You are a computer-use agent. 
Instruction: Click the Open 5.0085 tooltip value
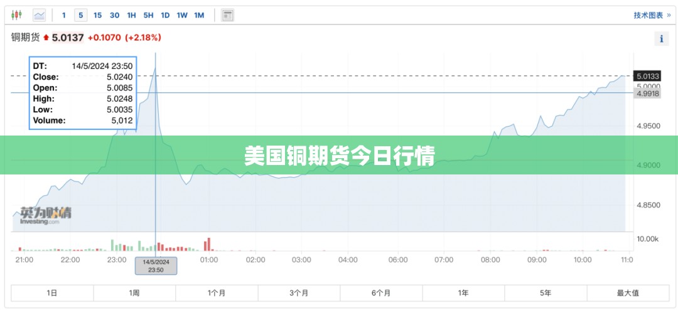[119, 88]
